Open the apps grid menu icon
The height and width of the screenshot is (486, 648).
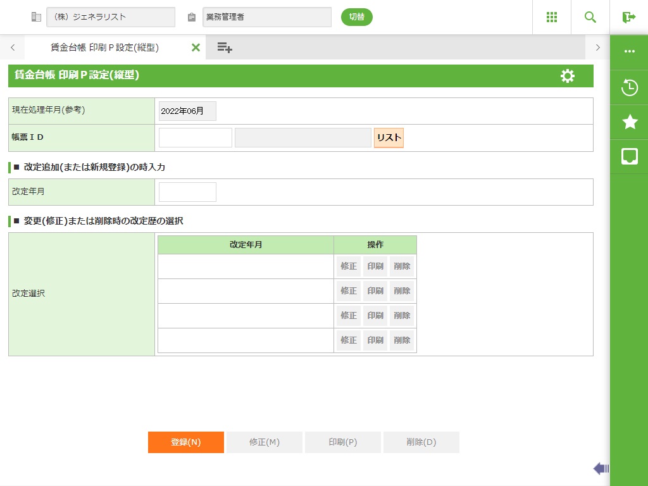(551, 17)
